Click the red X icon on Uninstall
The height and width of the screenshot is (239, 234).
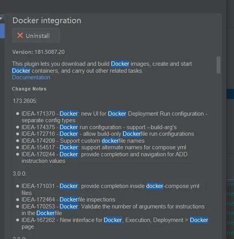pos(20,36)
